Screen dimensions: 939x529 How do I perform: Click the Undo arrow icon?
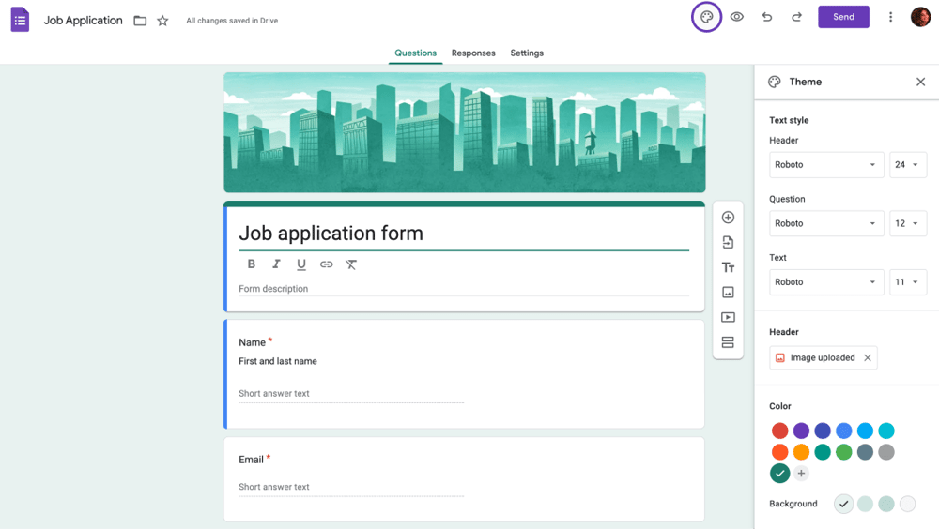coord(767,17)
